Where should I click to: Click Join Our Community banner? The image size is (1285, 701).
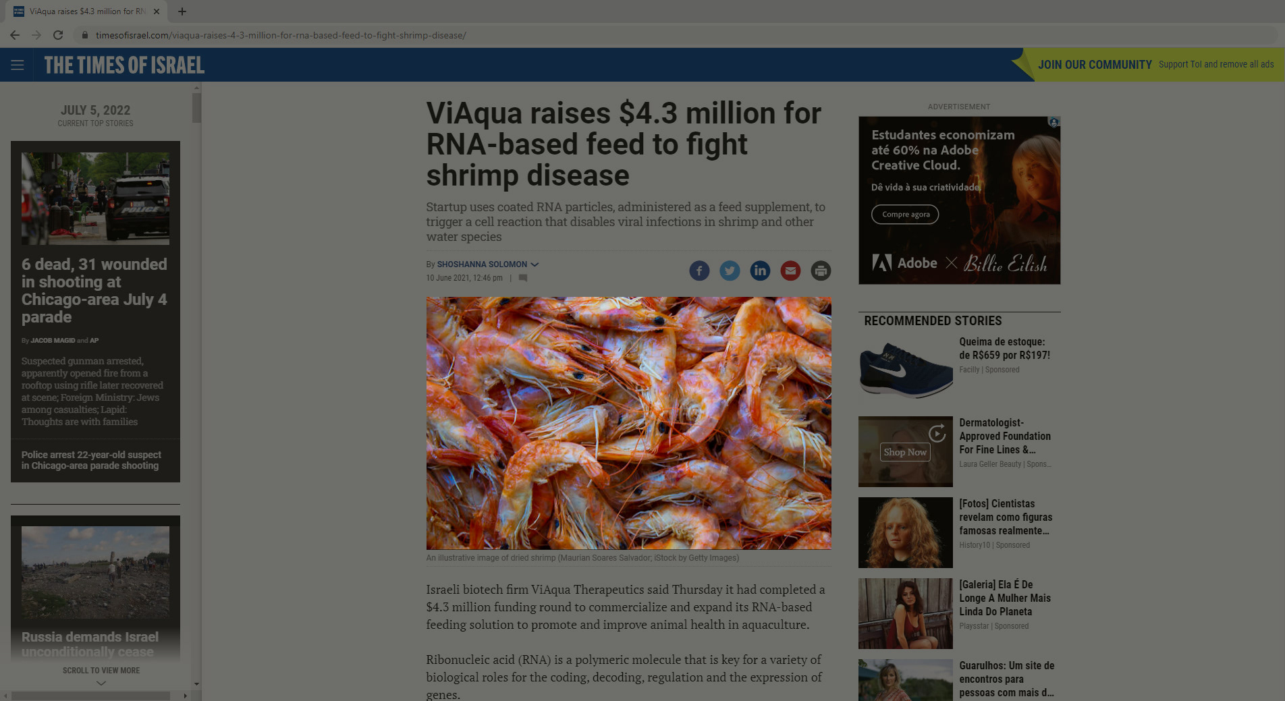(1155, 65)
